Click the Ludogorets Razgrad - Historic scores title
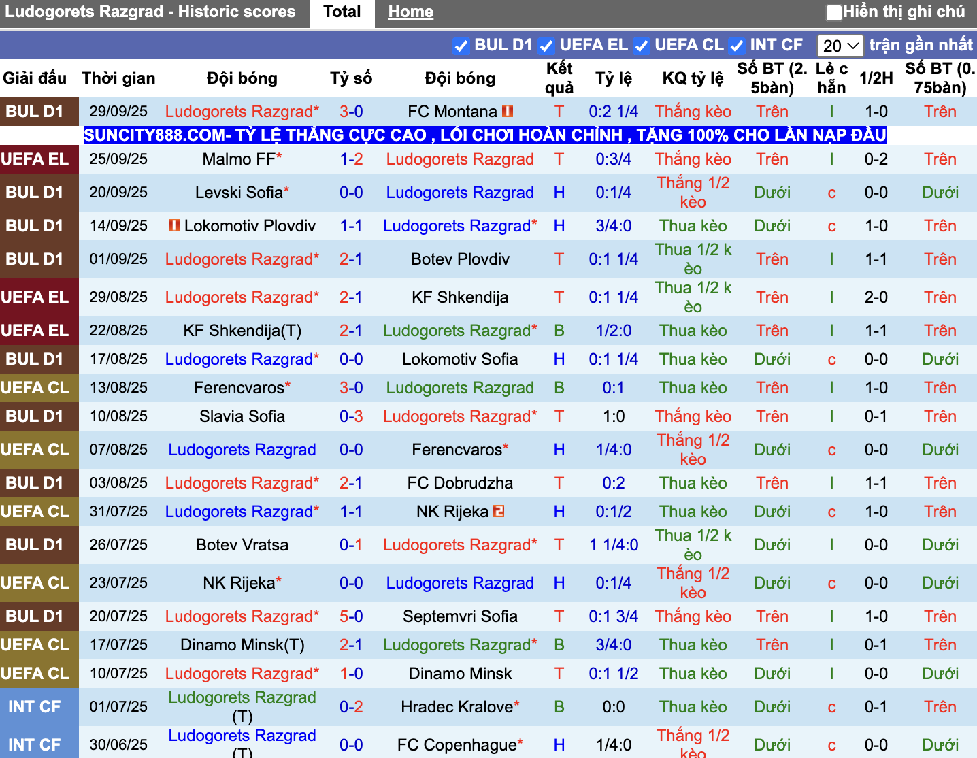This screenshot has height=758, width=977. (150, 12)
